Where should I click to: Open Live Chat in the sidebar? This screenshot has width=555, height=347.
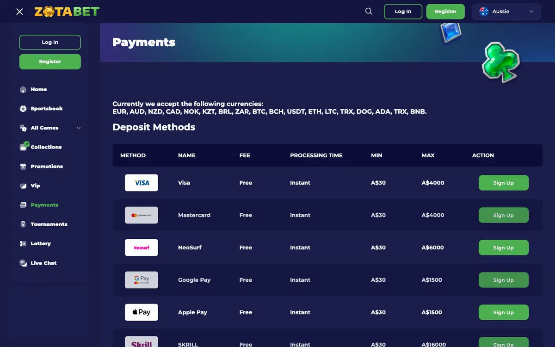coord(43,263)
